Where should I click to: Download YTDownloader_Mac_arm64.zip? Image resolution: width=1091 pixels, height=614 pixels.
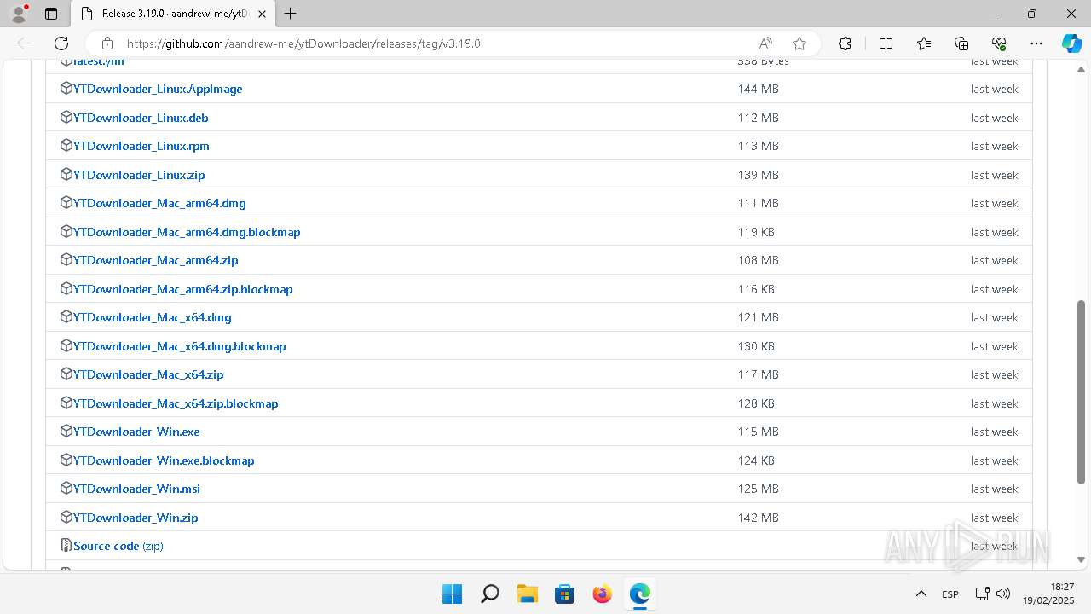tap(156, 260)
